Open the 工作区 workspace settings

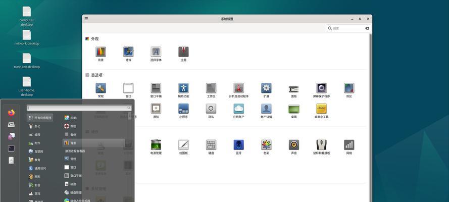(x=211, y=90)
